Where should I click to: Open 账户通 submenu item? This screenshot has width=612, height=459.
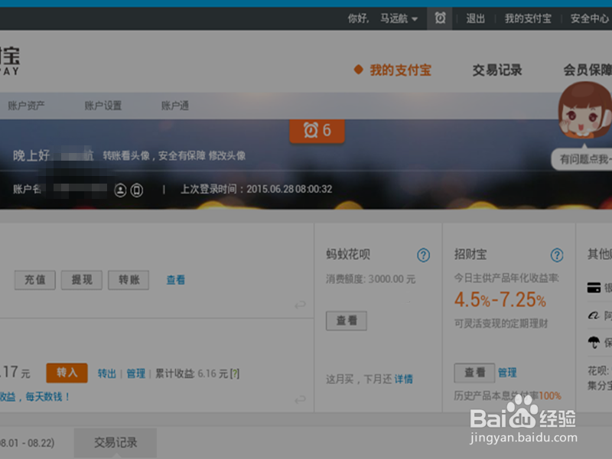coord(175,106)
